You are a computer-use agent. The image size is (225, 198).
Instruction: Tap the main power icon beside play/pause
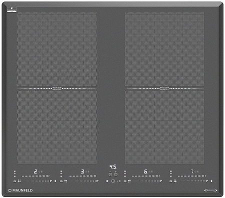[x=113, y=181]
